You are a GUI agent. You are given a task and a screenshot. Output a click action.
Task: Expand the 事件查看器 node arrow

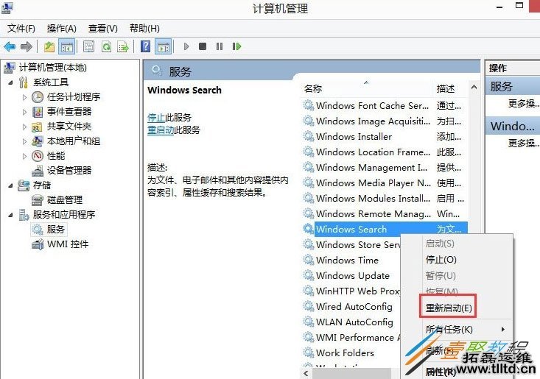[24, 112]
